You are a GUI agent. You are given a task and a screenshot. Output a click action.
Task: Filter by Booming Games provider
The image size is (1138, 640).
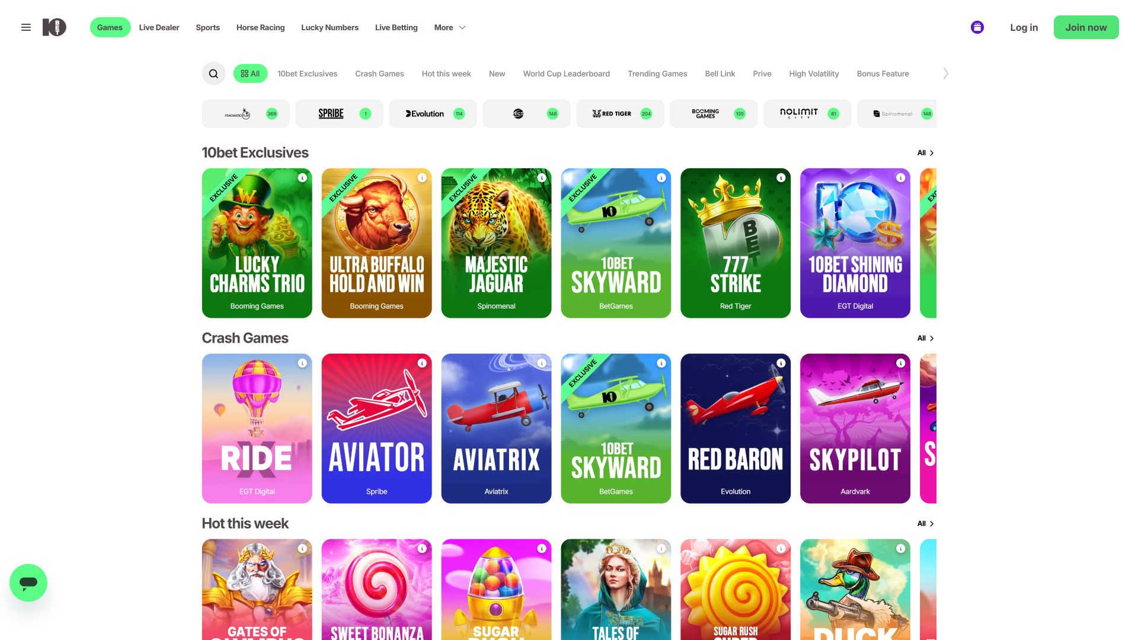coord(714,114)
